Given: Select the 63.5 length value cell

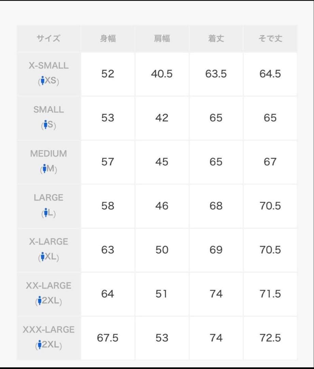Looking at the screenshot, I should coord(216,74).
